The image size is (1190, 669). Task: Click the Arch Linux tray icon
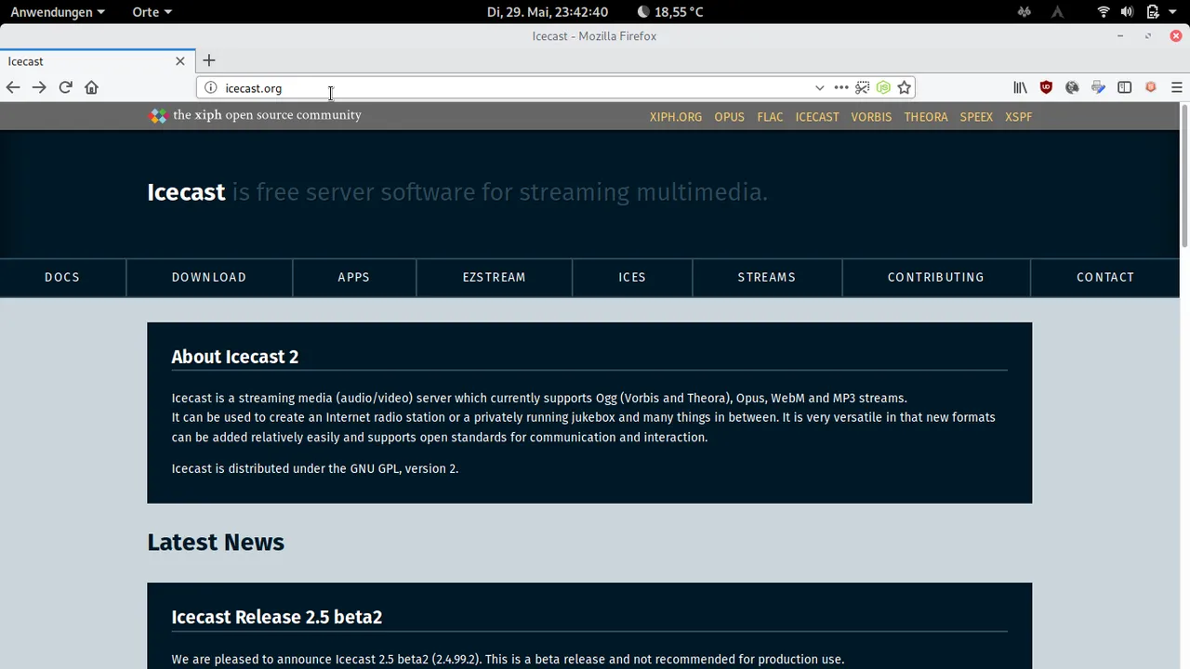coord(1057,12)
